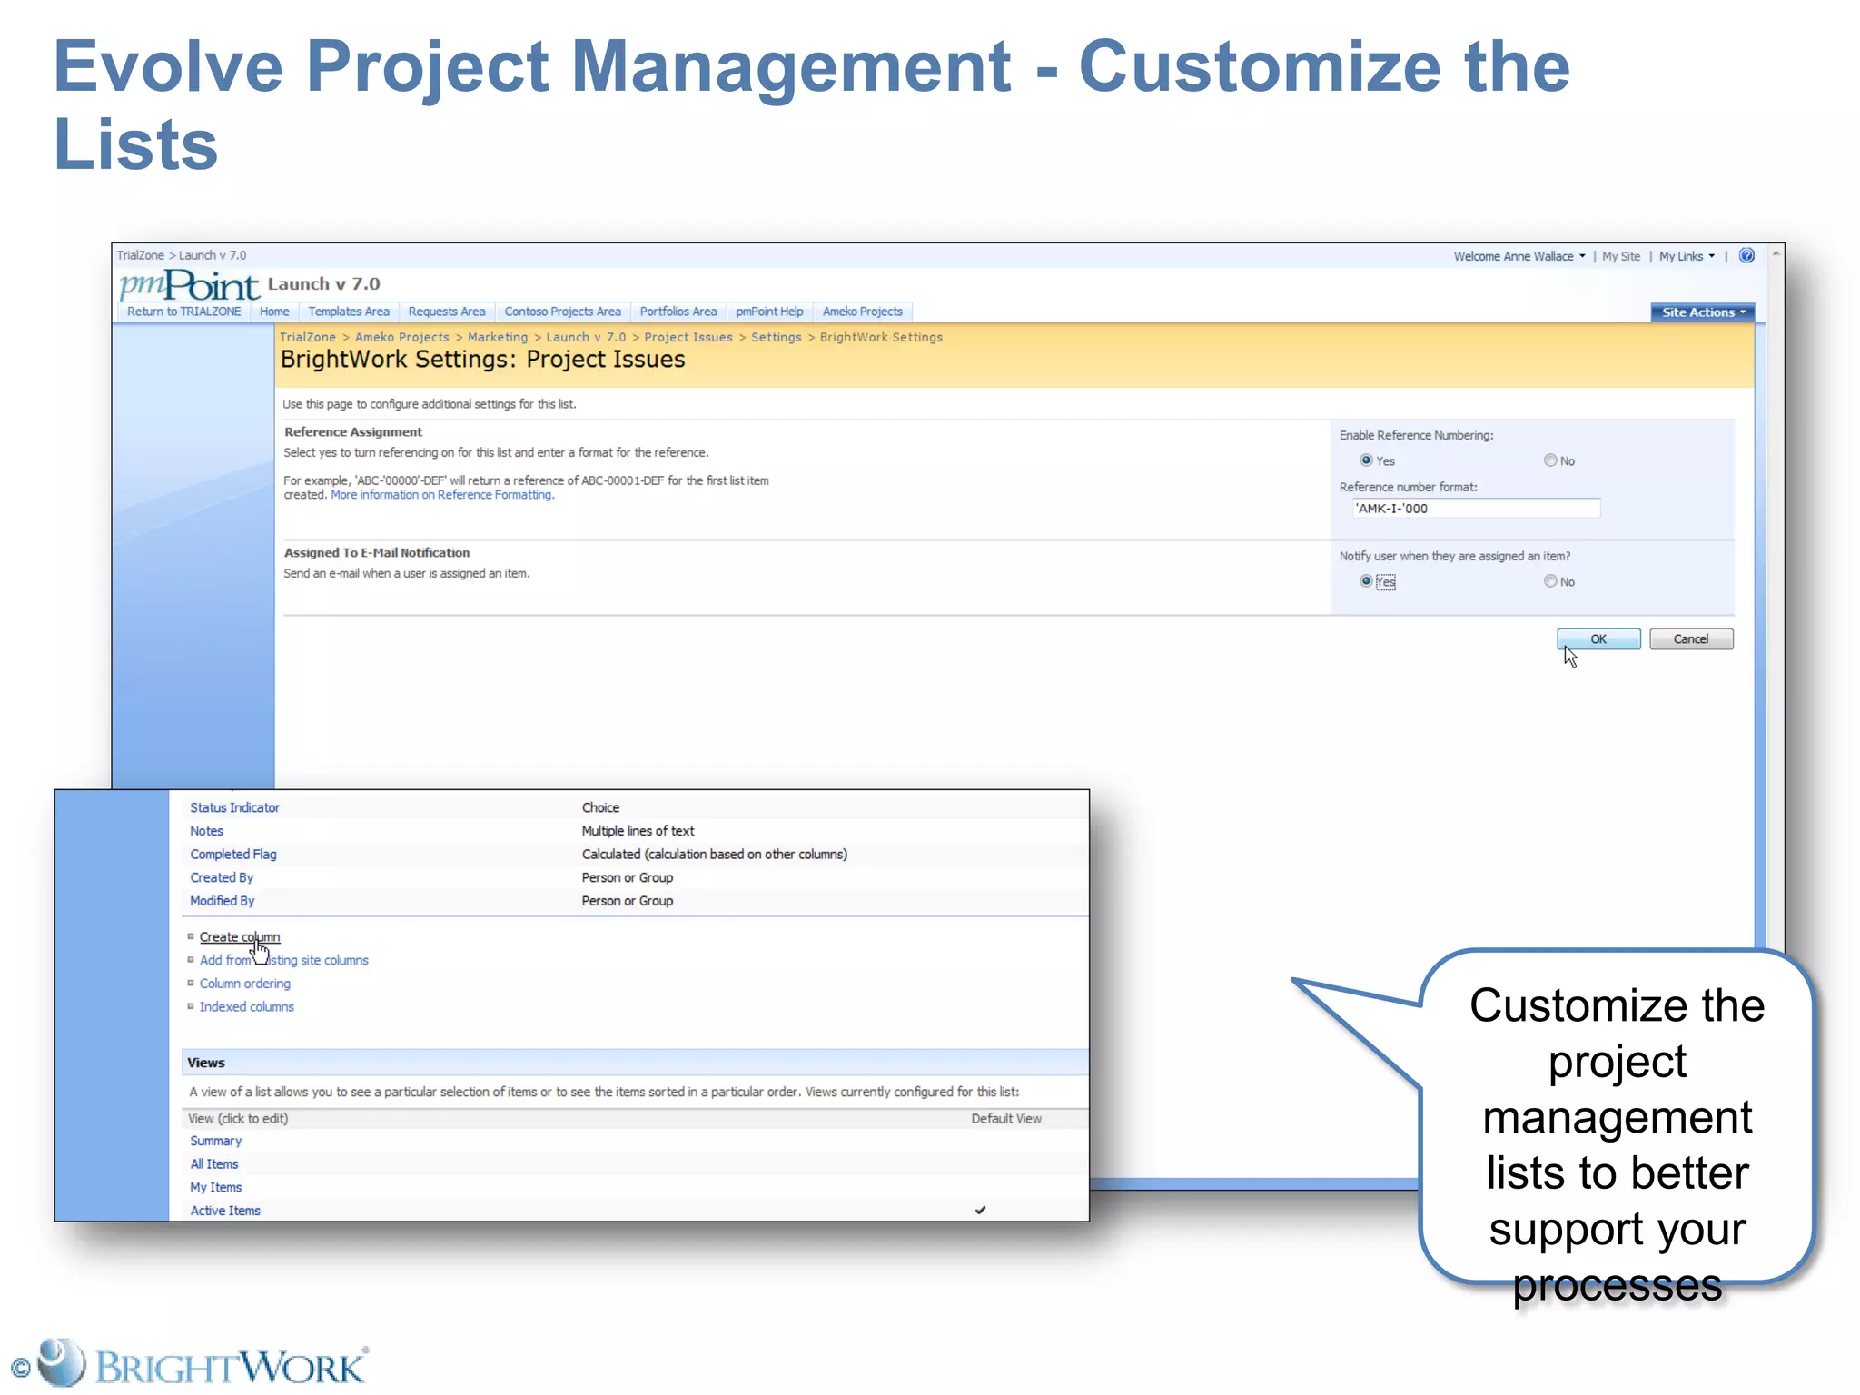Click top-left TrialZone breadcrumb above logo
The image size is (1860, 1395).
[x=141, y=255]
